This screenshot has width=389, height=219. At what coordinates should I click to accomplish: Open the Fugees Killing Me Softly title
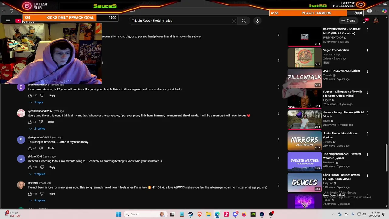tap(343, 94)
